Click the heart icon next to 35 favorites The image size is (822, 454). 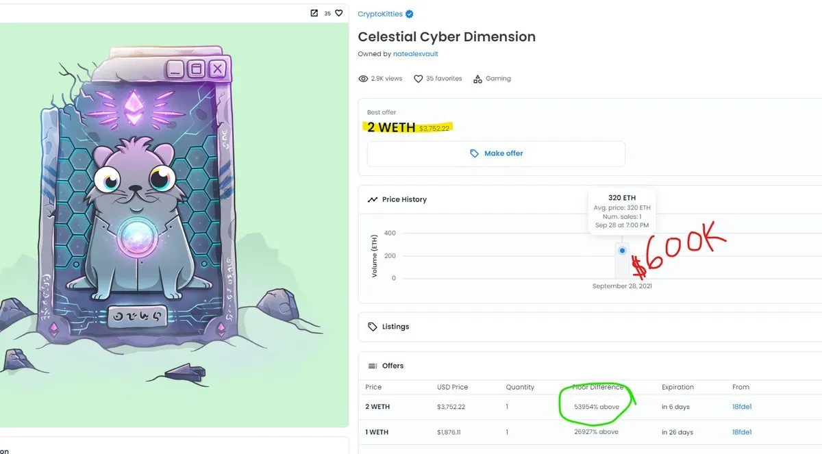pyautogui.click(x=417, y=78)
